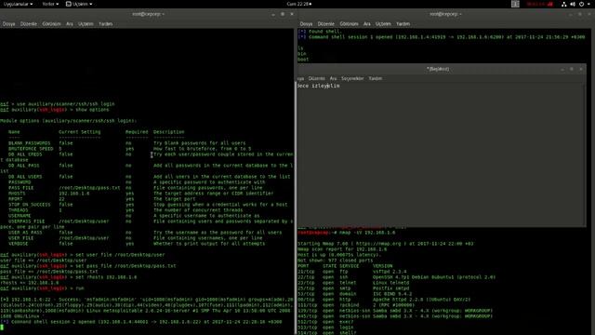Click 'Command shell session 1 opened' line
The width and height of the screenshot is (595, 335).
442,37
